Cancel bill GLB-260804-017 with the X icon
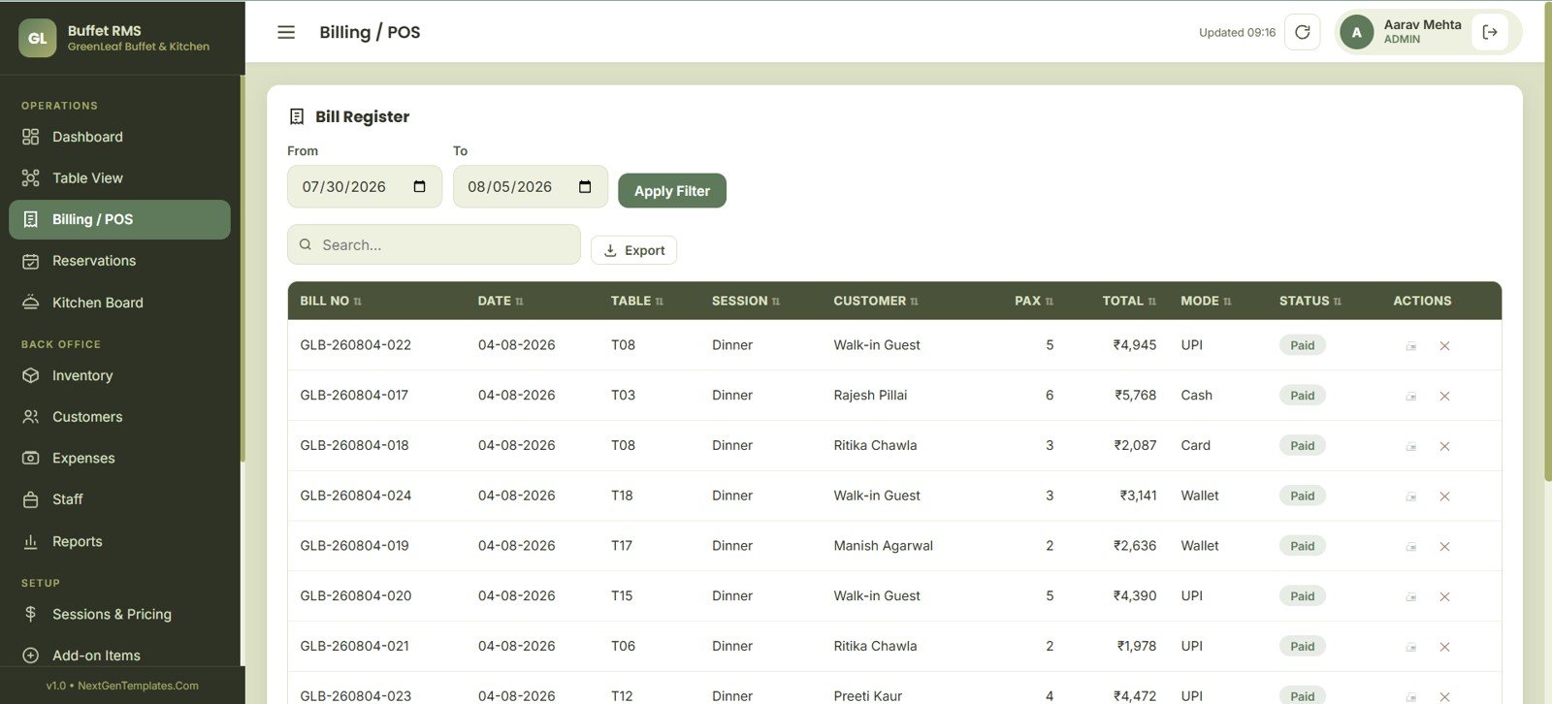Viewport: 1552px width, 704px height. coord(1444,396)
